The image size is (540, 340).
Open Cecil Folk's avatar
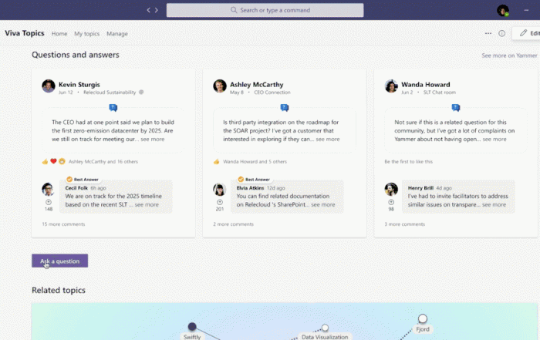tap(48, 189)
